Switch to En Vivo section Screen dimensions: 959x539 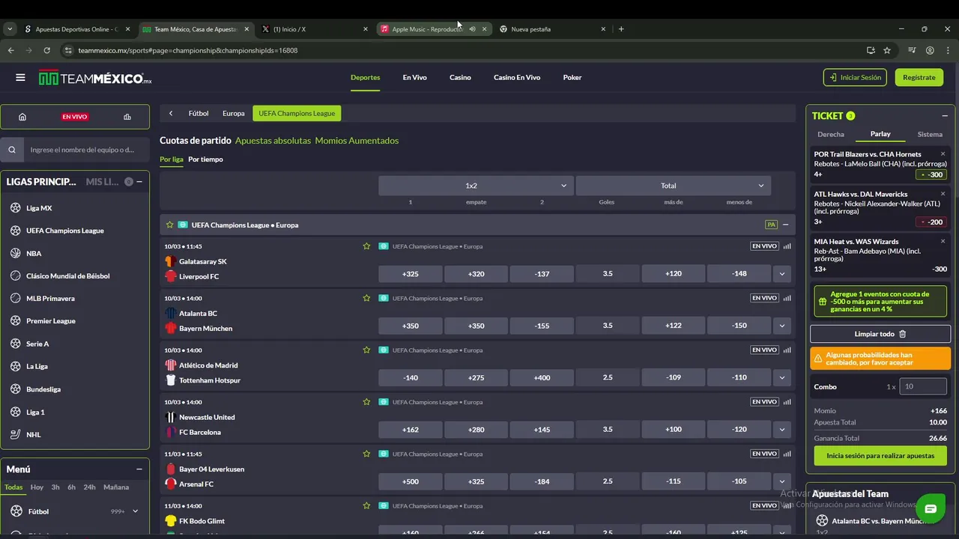414,77
